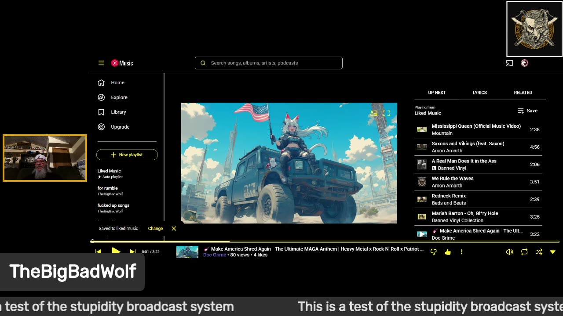Create a new playlist
This screenshot has width=563, height=316.
tap(127, 154)
